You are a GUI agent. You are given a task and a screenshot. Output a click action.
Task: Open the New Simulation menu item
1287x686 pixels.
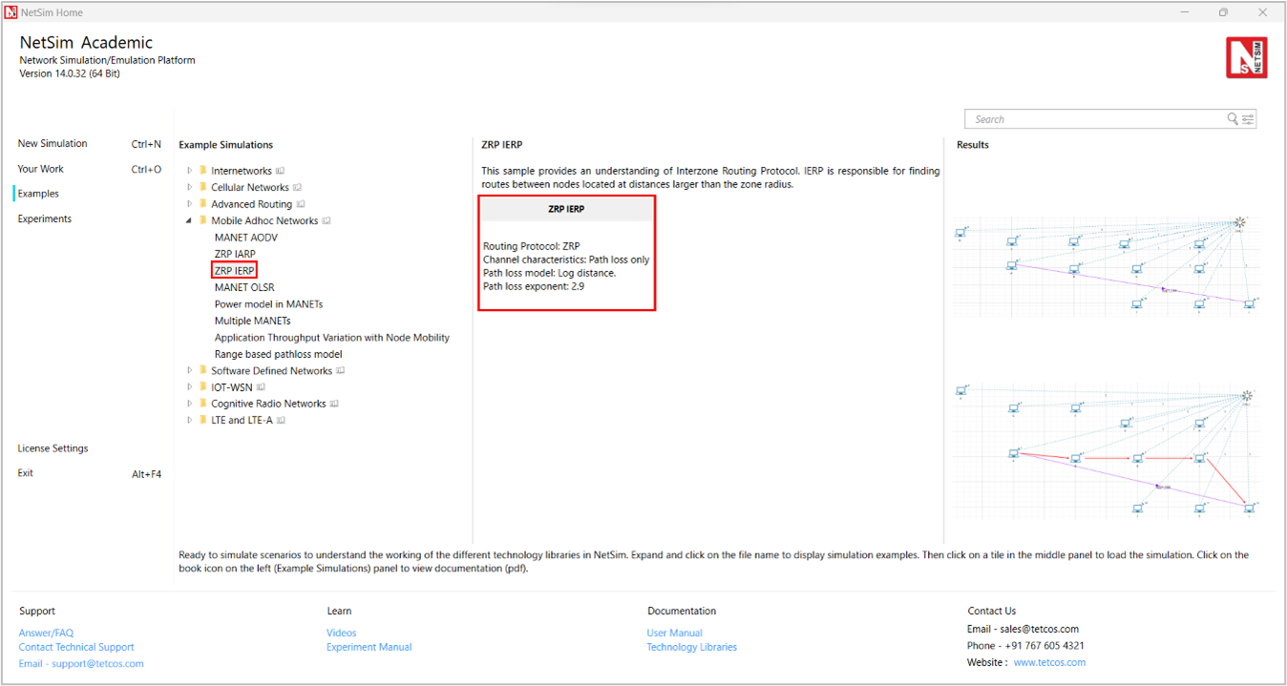53,144
